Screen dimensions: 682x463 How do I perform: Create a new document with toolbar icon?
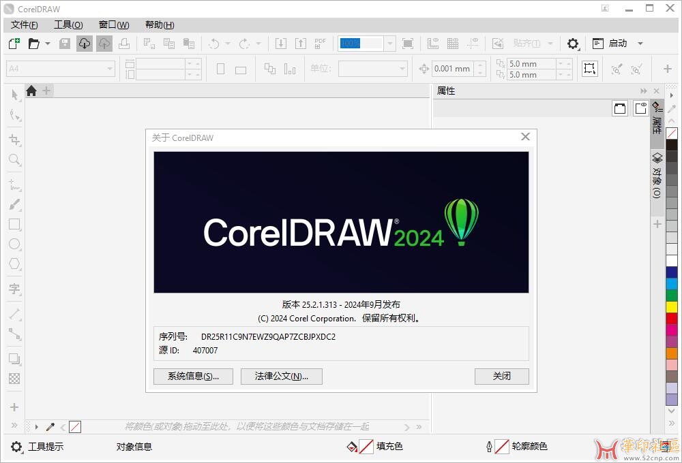(x=14, y=44)
